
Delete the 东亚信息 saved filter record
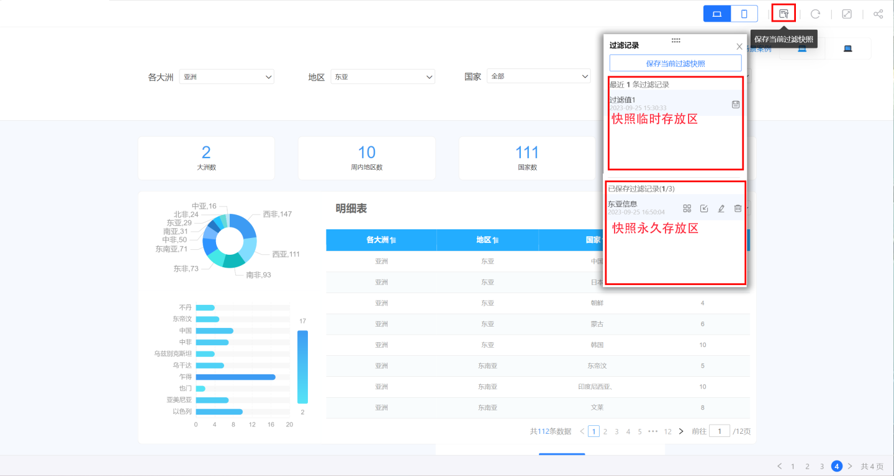pyautogui.click(x=738, y=209)
